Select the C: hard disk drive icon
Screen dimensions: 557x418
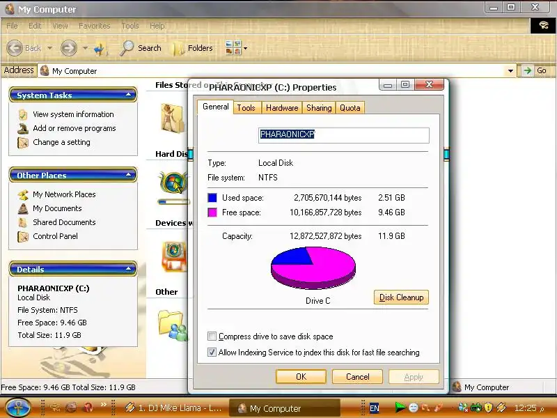[173, 183]
